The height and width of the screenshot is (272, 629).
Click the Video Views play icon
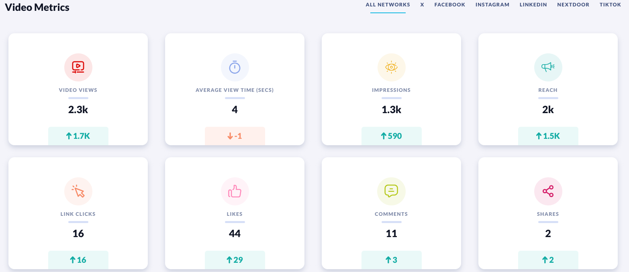(x=78, y=67)
